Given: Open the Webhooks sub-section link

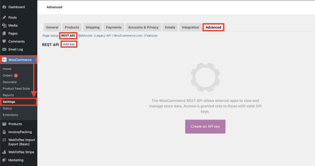Looking at the screenshot, I should [x=85, y=36].
